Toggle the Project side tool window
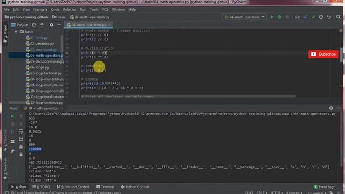The width and height of the screenshot is (345, 194). pos(5,33)
